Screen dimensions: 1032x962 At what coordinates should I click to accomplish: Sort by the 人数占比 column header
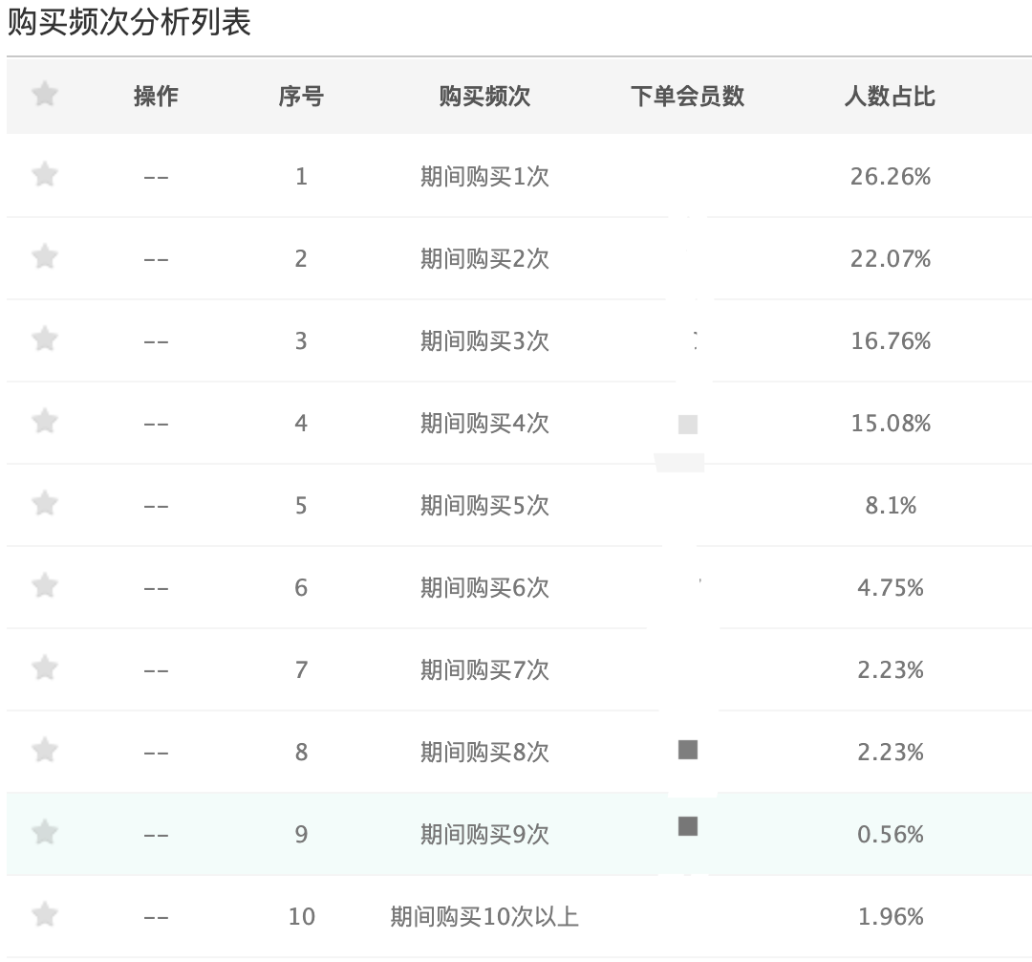click(890, 97)
